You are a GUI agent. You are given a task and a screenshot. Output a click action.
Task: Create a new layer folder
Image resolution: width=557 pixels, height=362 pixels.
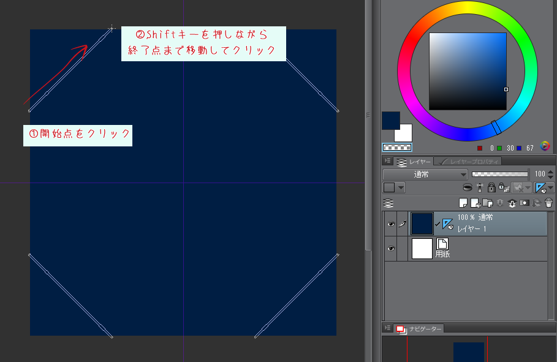[x=488, y=203]
